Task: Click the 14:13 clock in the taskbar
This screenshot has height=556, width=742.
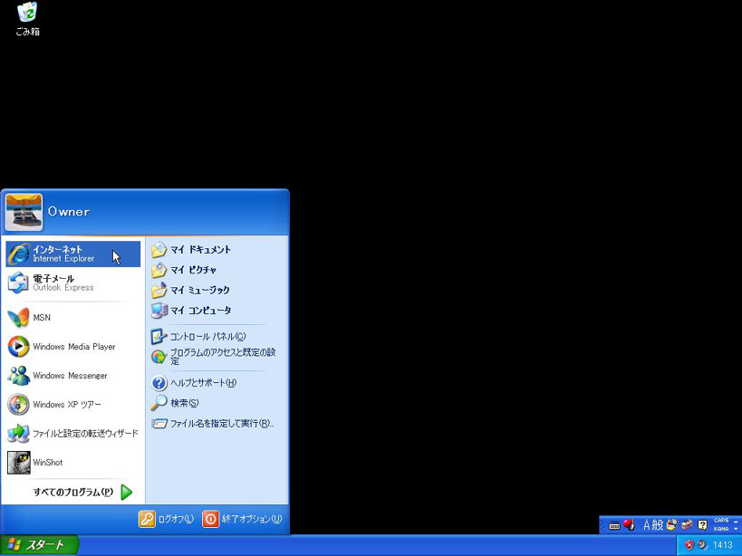Action: pos(722,545)
